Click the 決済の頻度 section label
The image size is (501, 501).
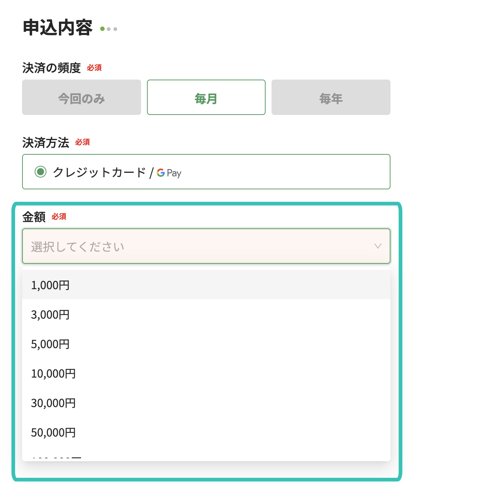[x=51, y=68]
